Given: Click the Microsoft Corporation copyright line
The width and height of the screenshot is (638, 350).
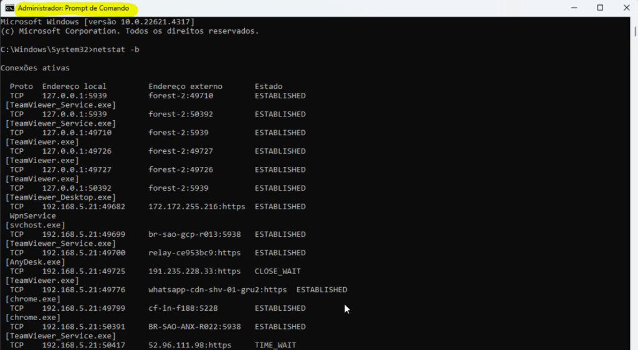Looking at the screenshot, I should tap(130, 31).
